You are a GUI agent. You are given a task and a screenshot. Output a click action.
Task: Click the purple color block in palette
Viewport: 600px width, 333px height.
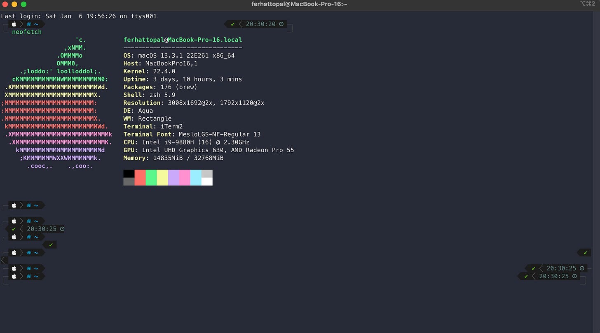[x=173, y=177]
